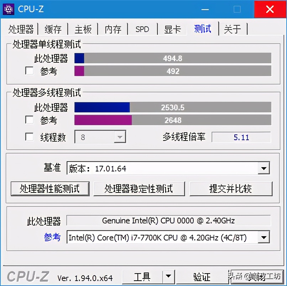Click the CPU-Z icon in the title bar
The image size is (287, 286).
click(9, 9)
